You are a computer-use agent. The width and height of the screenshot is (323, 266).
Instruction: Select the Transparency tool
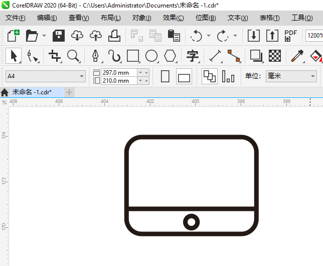(x=275, y=56)
